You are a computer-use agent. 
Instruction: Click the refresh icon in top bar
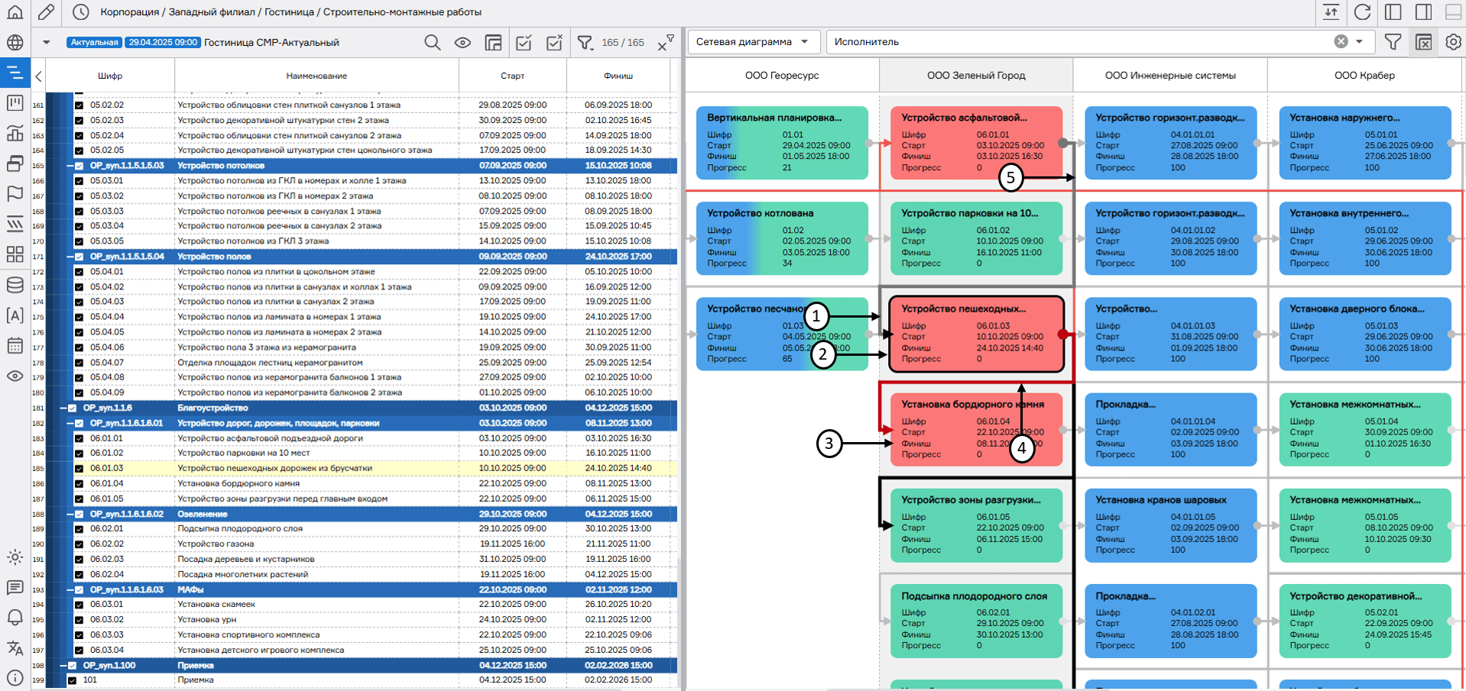coord(1362,12)
